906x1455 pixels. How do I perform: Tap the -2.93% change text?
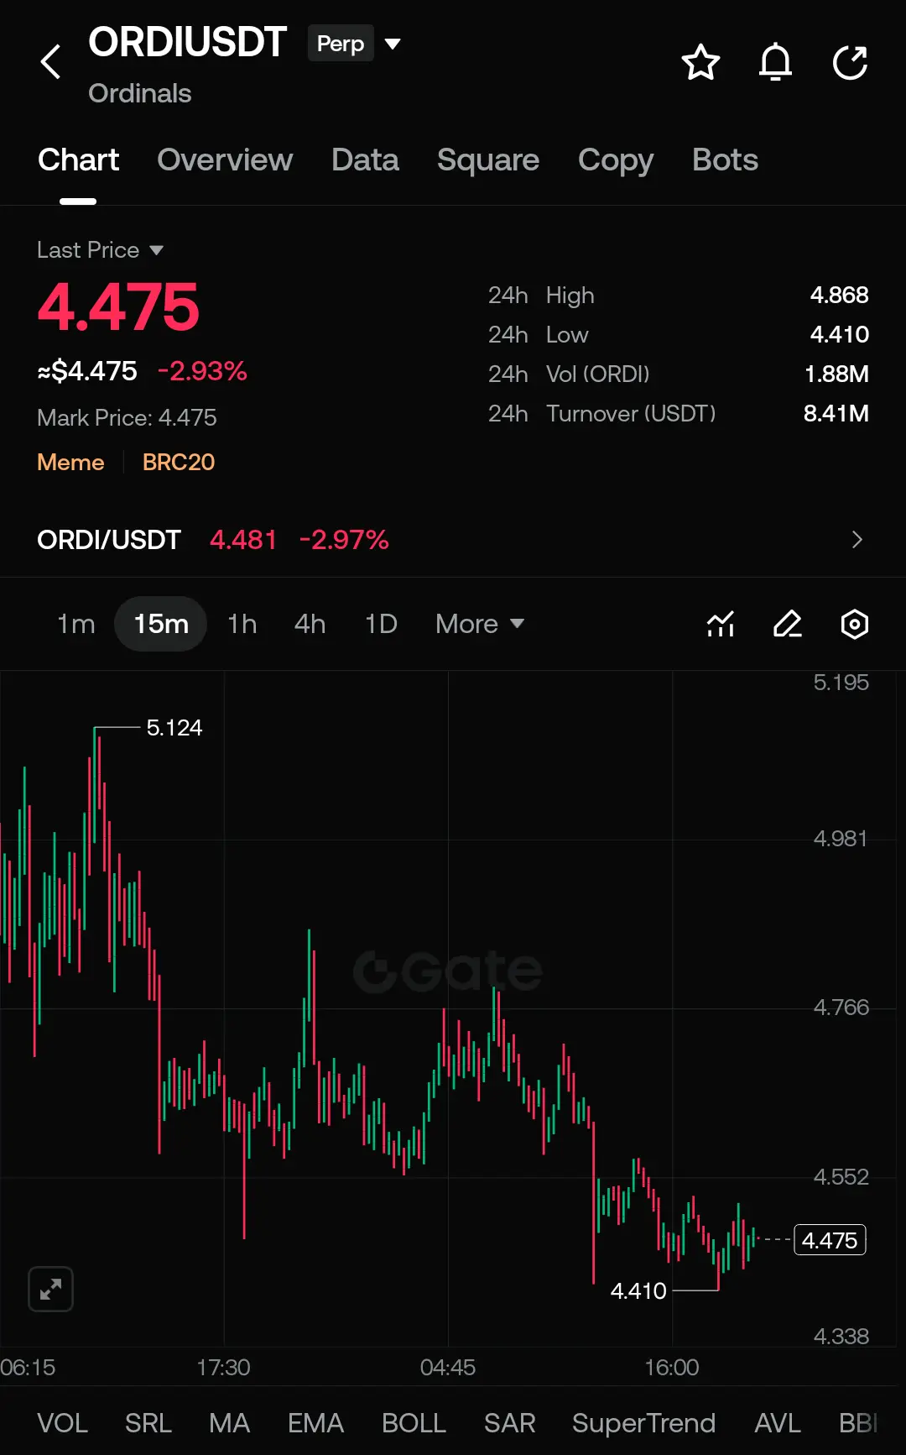(202, 371)
